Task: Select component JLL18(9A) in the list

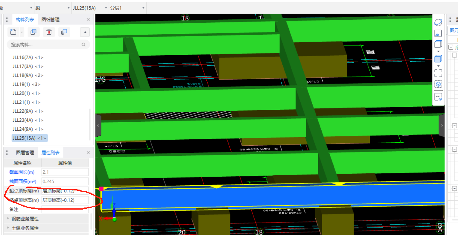Action: coord(28,75)
